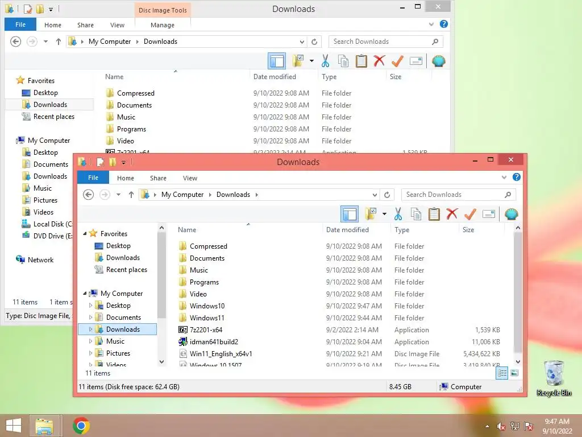
Task: Sort by Type column in front window
Action: [x=402, y=230]
